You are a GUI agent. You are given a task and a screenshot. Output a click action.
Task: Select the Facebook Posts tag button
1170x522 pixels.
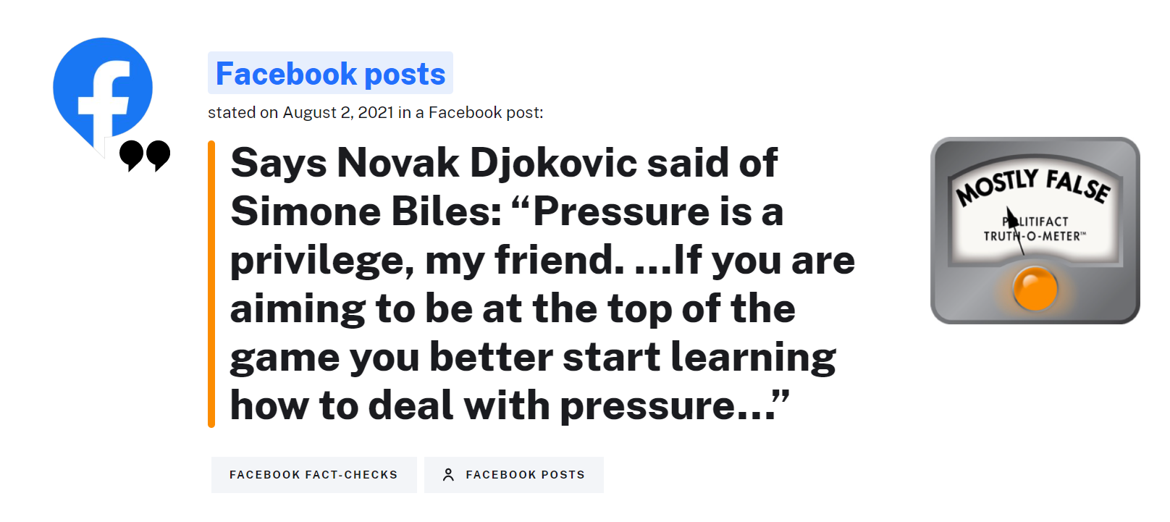[x=514, y=475]
